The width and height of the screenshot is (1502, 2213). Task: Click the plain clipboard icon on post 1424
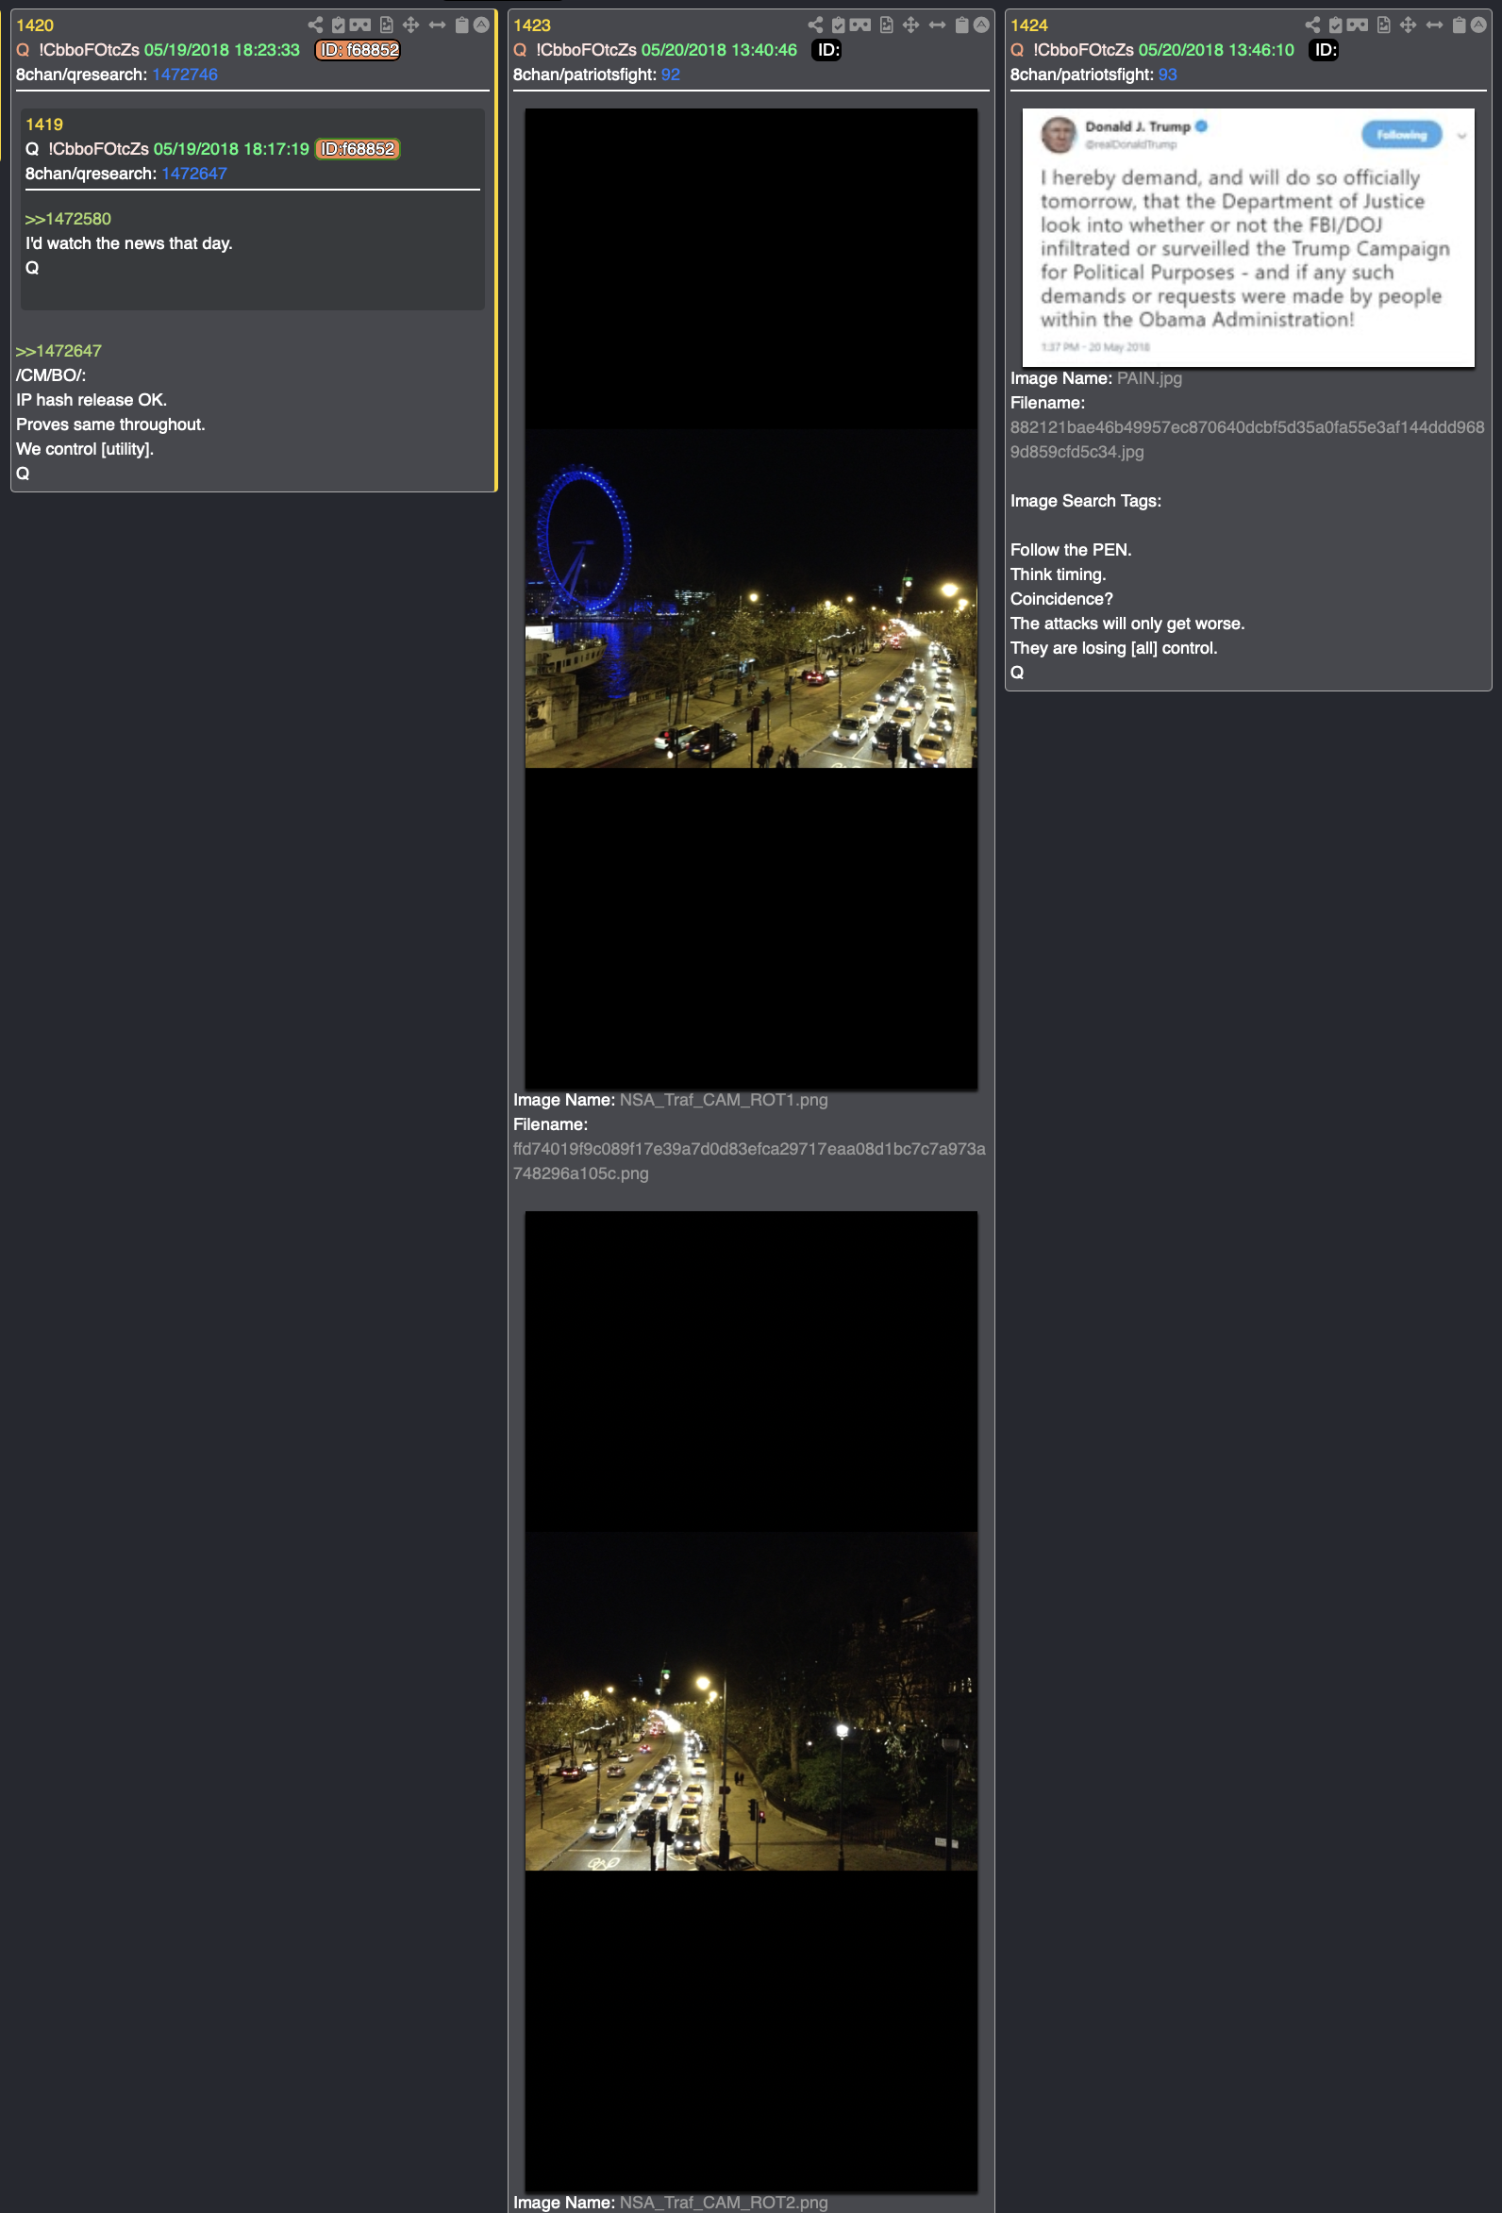[1460, 25]
